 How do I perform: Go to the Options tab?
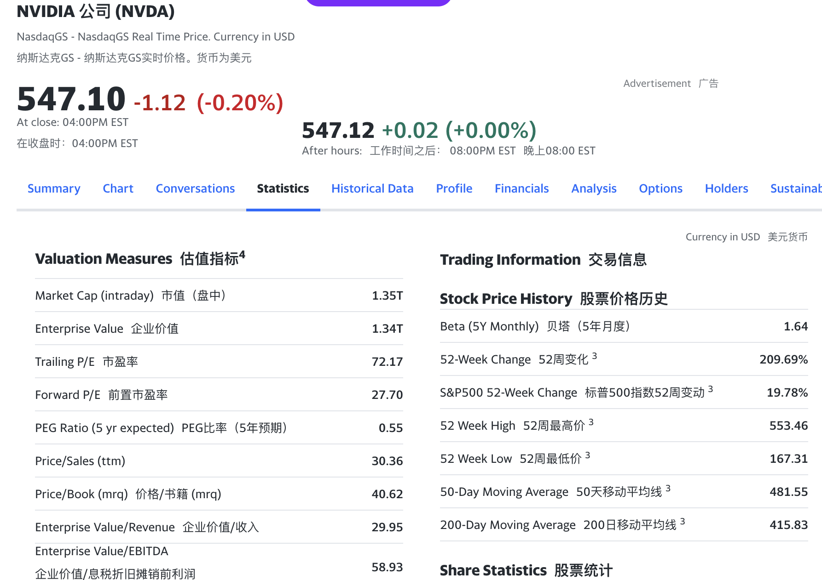click(x=660, y=188)
